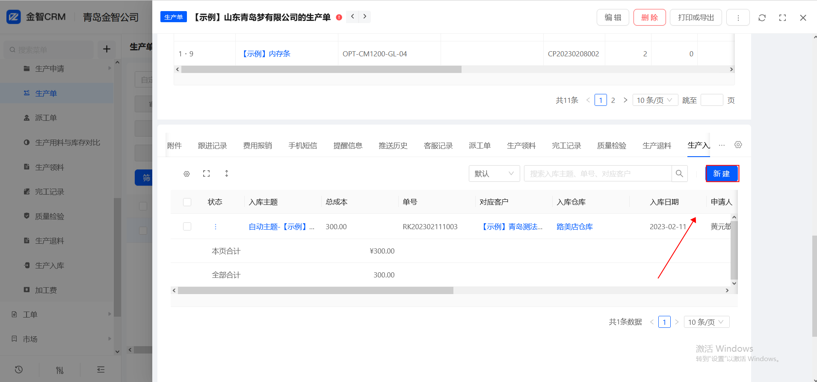The image size is (817, 382).
Task: Open the 默认 view dropdown
Action: click(x=494, y=174)
